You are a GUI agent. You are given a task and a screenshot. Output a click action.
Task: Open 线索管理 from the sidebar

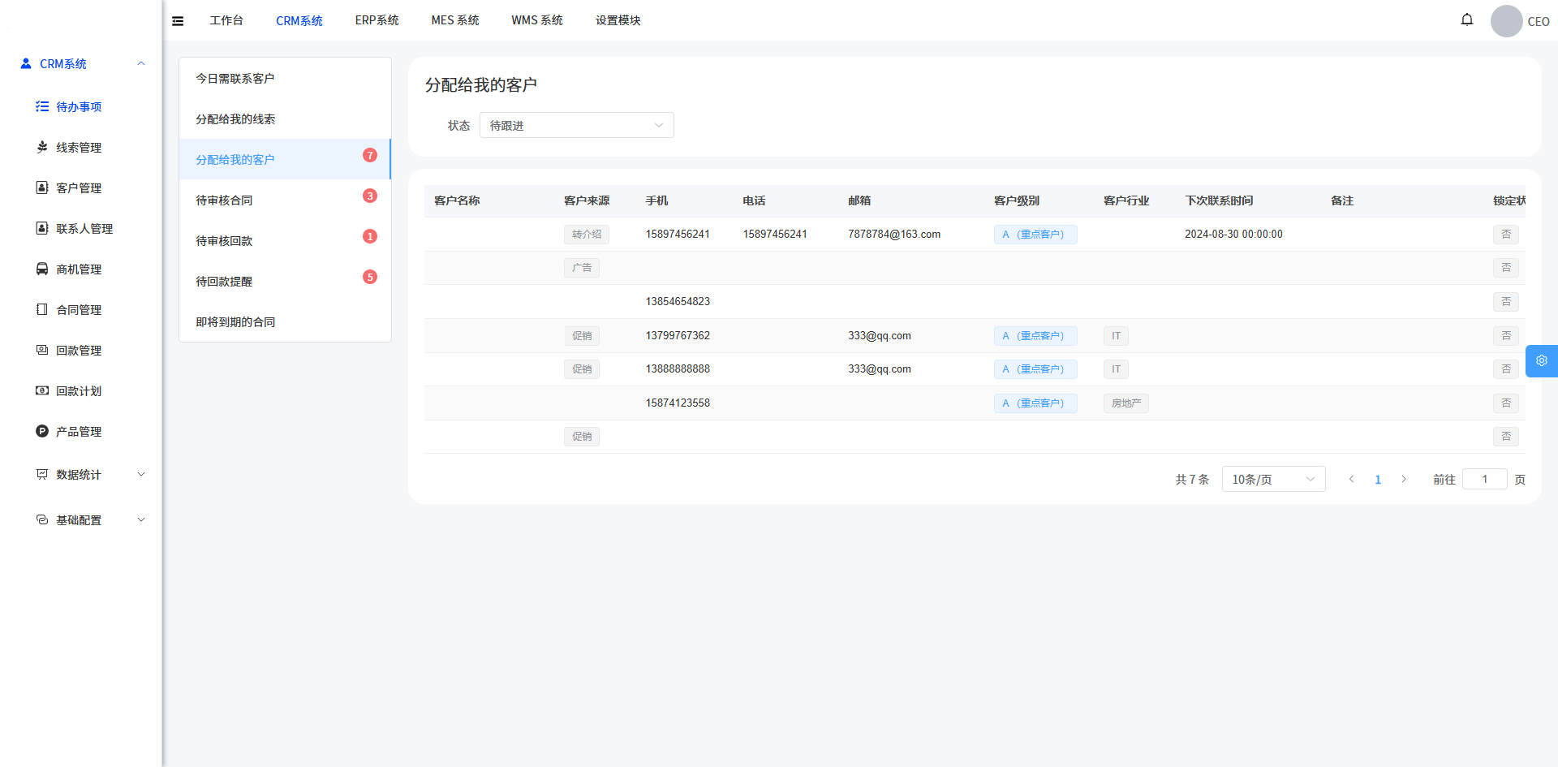(79, 148)
